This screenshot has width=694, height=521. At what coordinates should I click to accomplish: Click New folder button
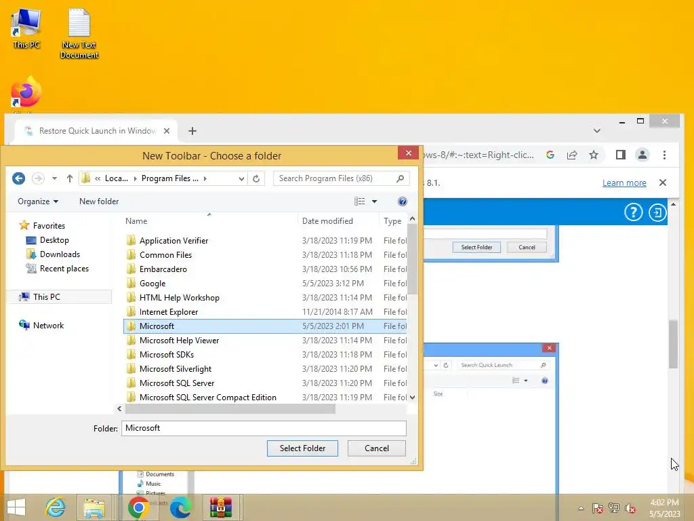click(x=99, y=201)
